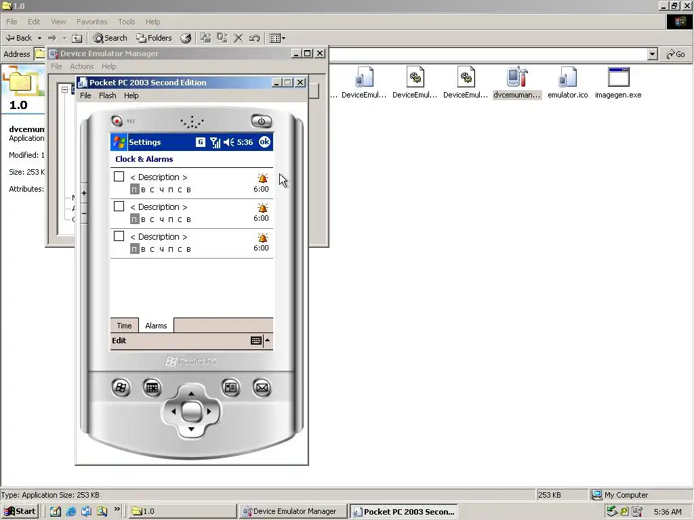Open input method arrow beside keyboard icon
This screenshot has width=694, height=520.
pyautogui.click(x=267, y=341)
